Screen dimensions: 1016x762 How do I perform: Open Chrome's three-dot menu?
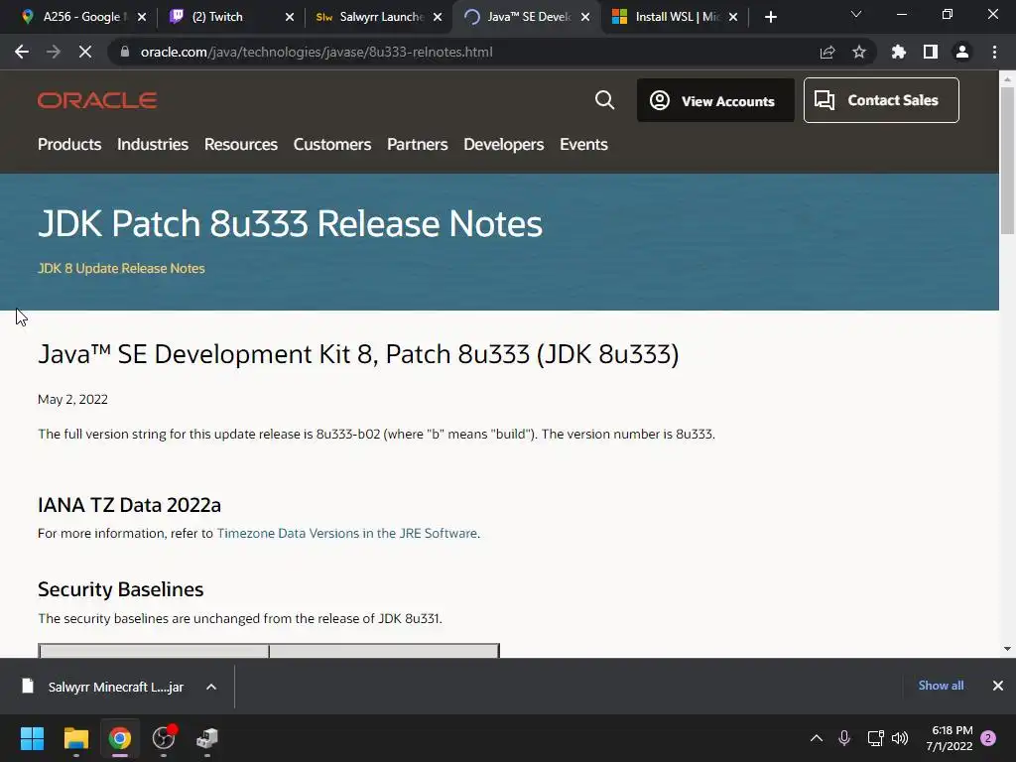pyautogui.click(x=994, y=52)
